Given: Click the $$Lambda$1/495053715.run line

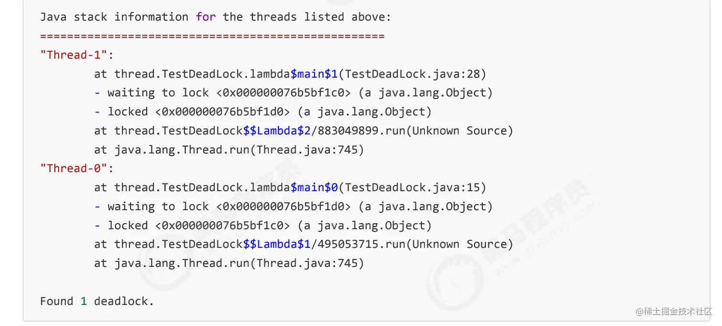Looking at the screenshot, I should click(x=304, y=244).
